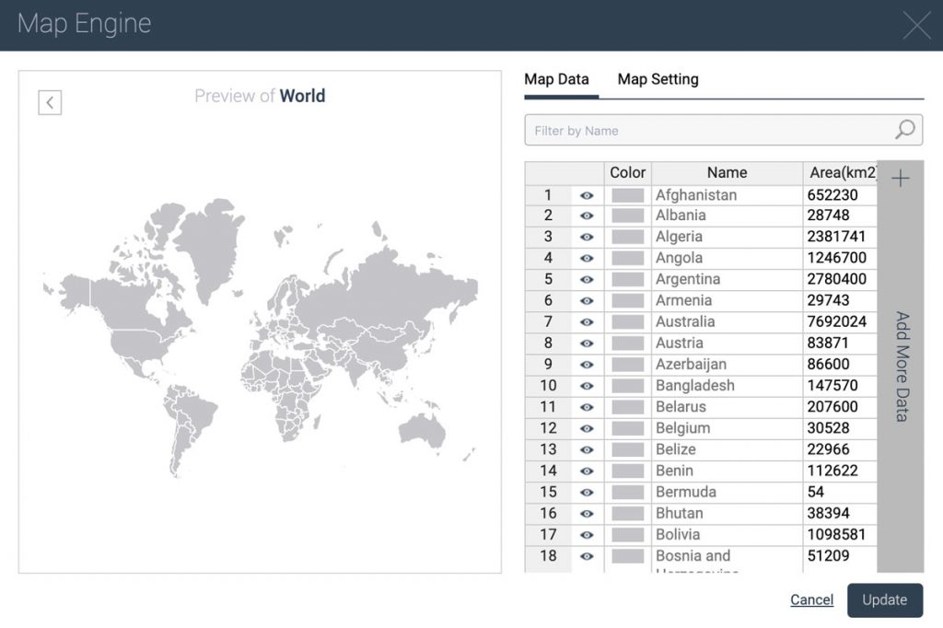Toggle visibility for Albania
The image size is (943, 628).
(587, 215)
